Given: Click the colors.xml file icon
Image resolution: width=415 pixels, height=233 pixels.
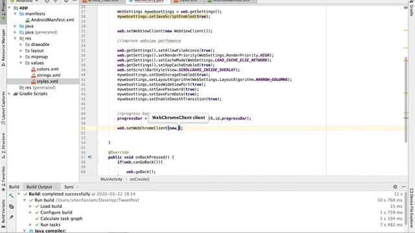Looking at the screenshot, I should [x=33, y=69].
